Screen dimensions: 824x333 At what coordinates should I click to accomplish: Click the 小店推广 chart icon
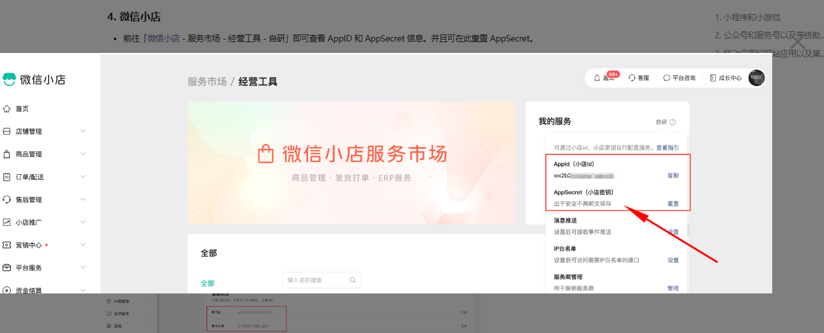(7, 222)
